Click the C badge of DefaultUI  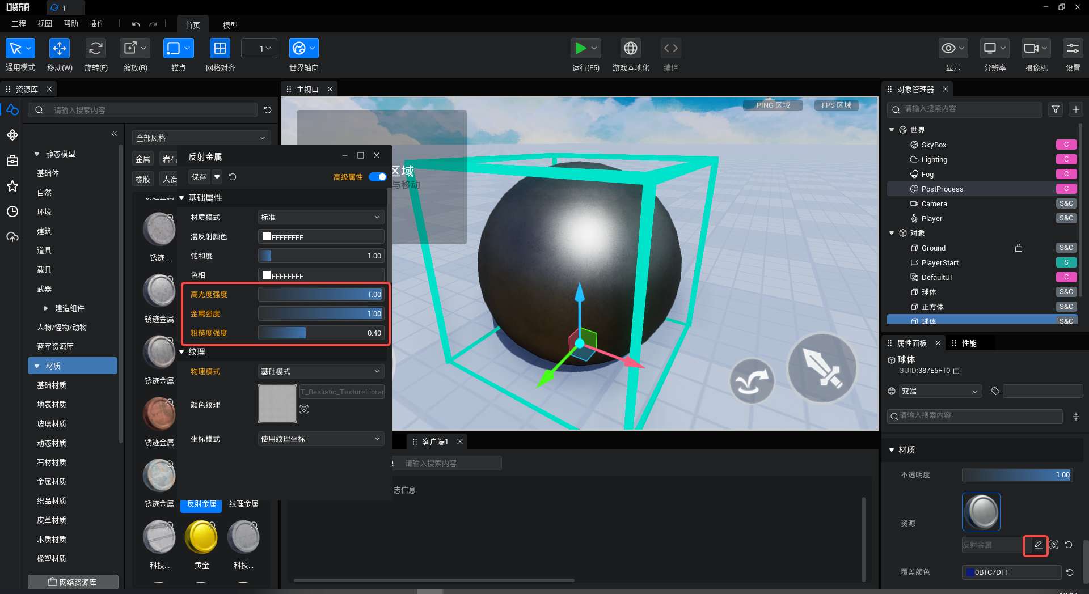click(x=1066, y=277)
